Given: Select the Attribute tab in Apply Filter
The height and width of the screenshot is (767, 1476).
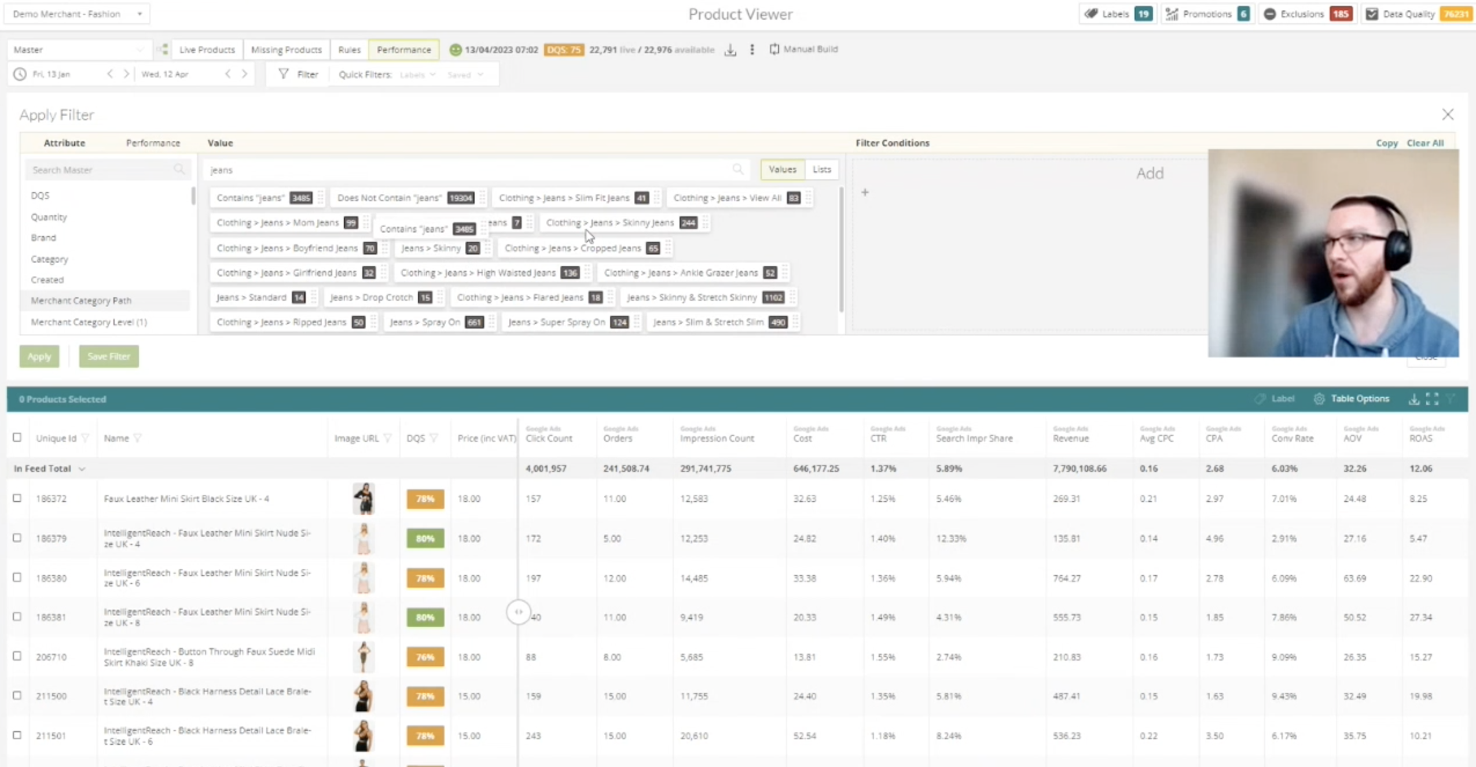Looking at the screenshot, I should coord(64,143).
